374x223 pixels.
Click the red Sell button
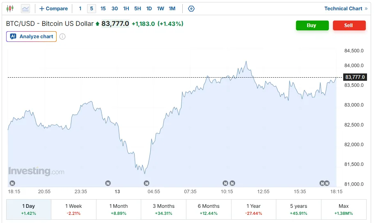[349, 25]
